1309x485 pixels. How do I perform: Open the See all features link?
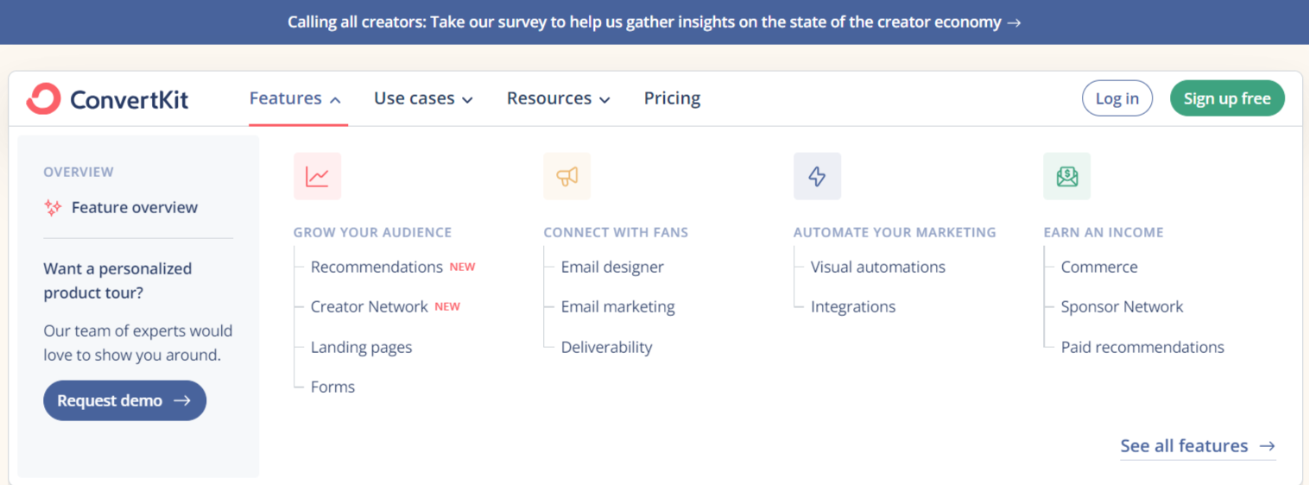click(1198, 446)
